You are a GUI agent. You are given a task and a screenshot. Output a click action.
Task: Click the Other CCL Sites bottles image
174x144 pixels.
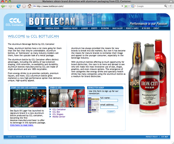[x=67, y=98]
